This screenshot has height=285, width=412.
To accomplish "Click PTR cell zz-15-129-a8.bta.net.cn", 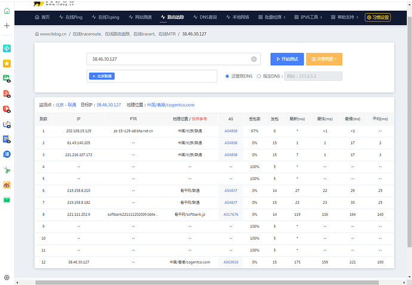I will click(133, 131).
